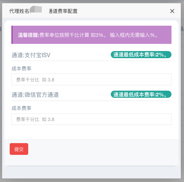
Task: Click the purple 温馨提醒 notice banner
Action: click(91, 35)
